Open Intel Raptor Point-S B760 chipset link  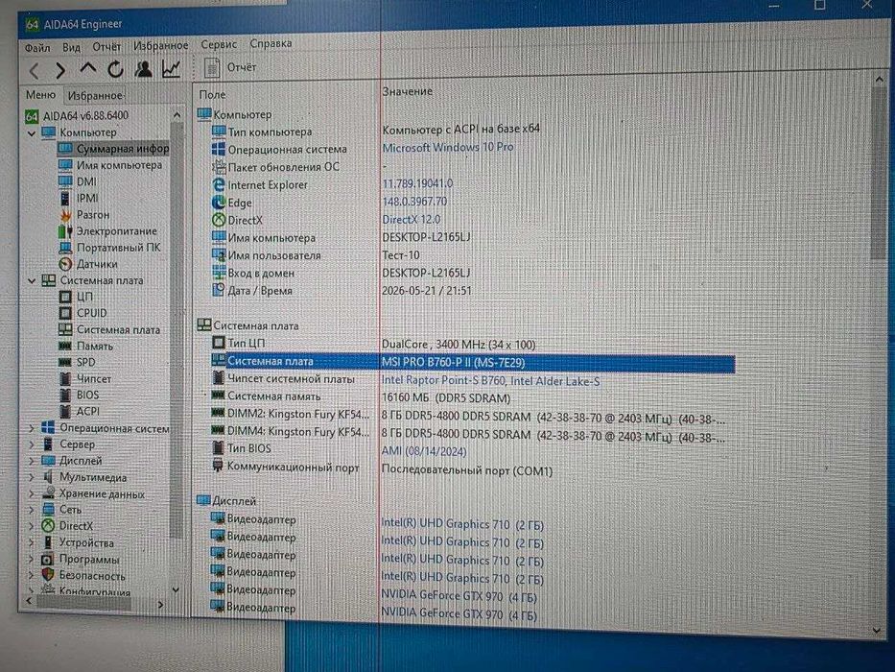coord(490,380)
